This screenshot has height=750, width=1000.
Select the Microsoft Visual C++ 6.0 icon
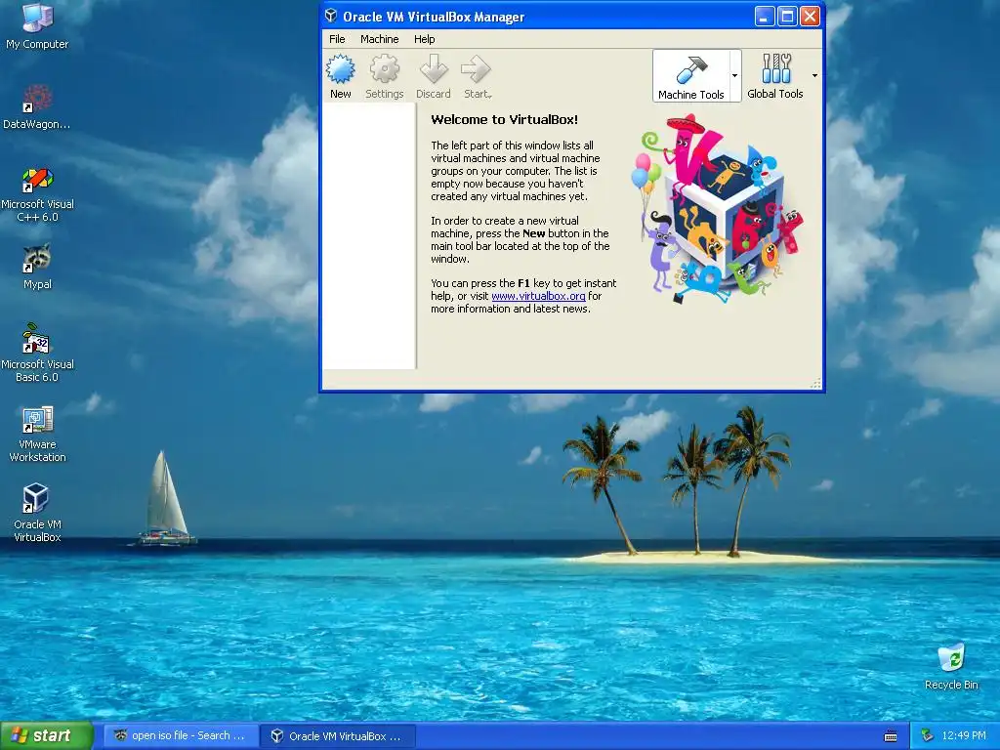pyautogui.click(x=37, y=194)
